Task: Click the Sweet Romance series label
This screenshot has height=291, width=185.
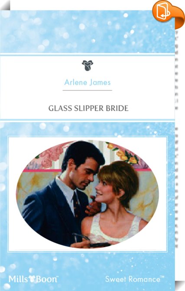Action: (x=135, y=279)
